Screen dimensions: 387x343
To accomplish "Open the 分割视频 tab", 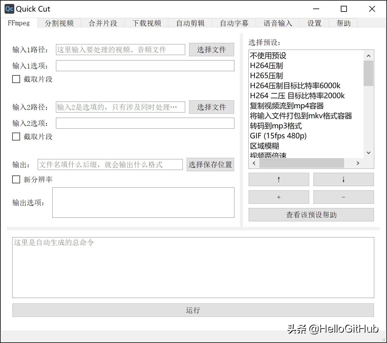I will 59,23.
